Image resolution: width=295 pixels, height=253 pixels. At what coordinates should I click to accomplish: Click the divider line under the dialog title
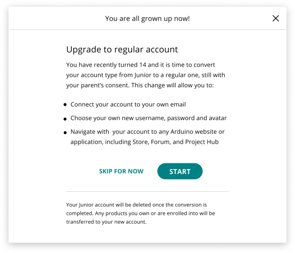coord(147,29)
